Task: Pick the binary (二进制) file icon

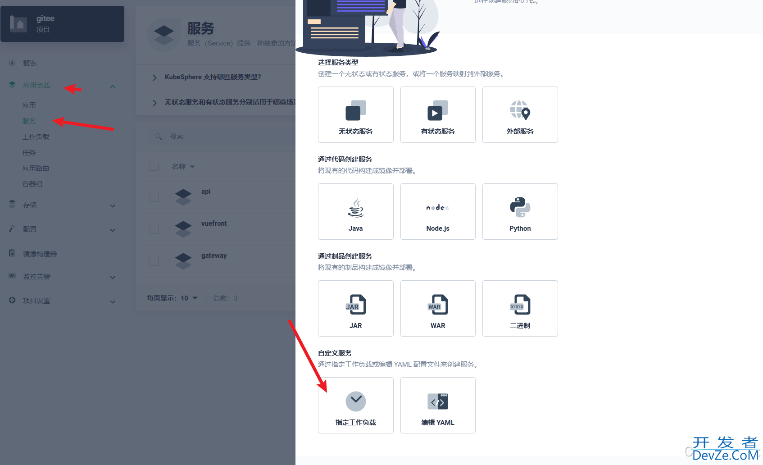Action: click(x=520, y=305)
